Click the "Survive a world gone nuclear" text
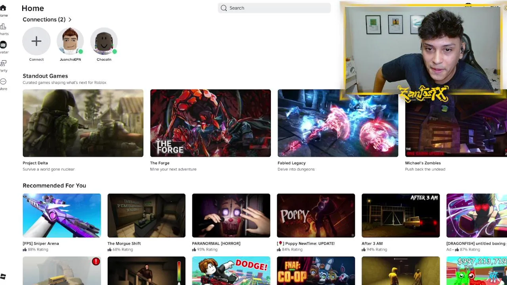Viewport: 507px width, 285px height. [48, 169]
